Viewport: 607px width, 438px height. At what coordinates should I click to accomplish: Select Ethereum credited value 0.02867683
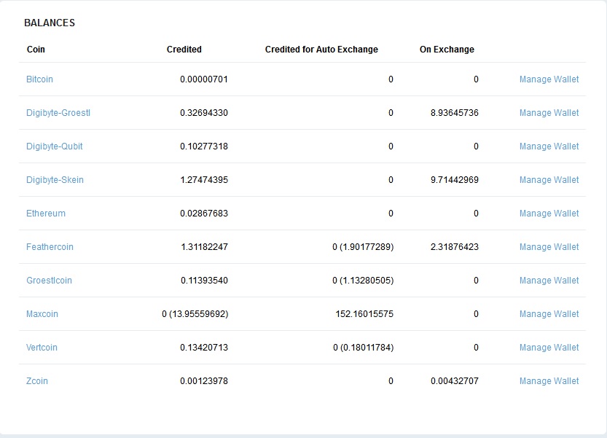[x=204, y=214]
